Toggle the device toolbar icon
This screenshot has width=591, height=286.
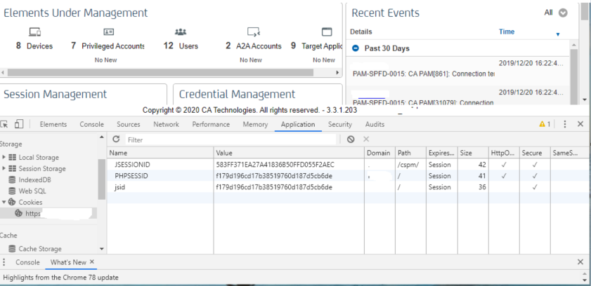click(19, 124)
